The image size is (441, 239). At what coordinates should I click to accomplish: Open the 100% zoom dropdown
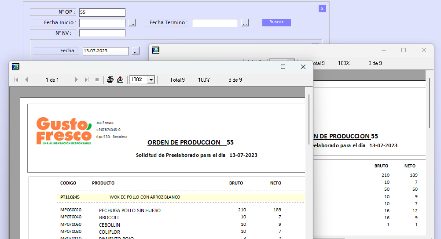point(151,80)
